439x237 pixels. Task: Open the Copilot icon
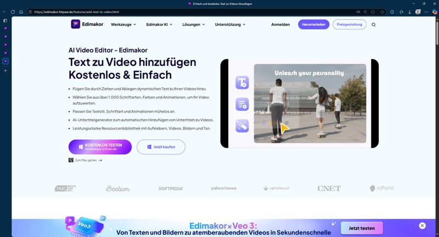(435, 12)
